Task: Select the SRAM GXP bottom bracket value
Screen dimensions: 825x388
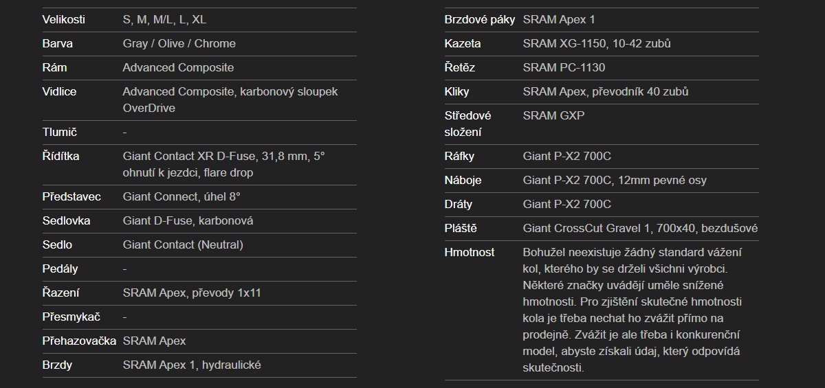Action: 553,115
